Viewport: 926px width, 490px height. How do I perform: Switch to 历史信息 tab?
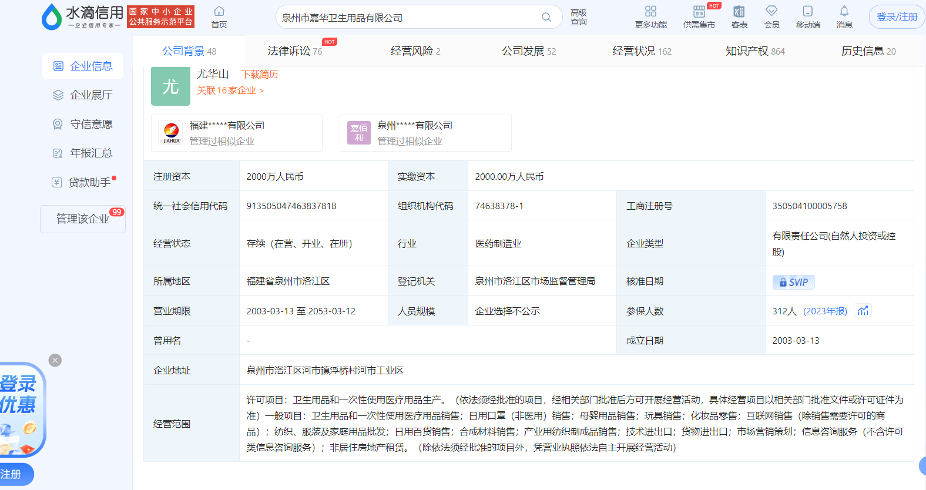pos(868,51)
